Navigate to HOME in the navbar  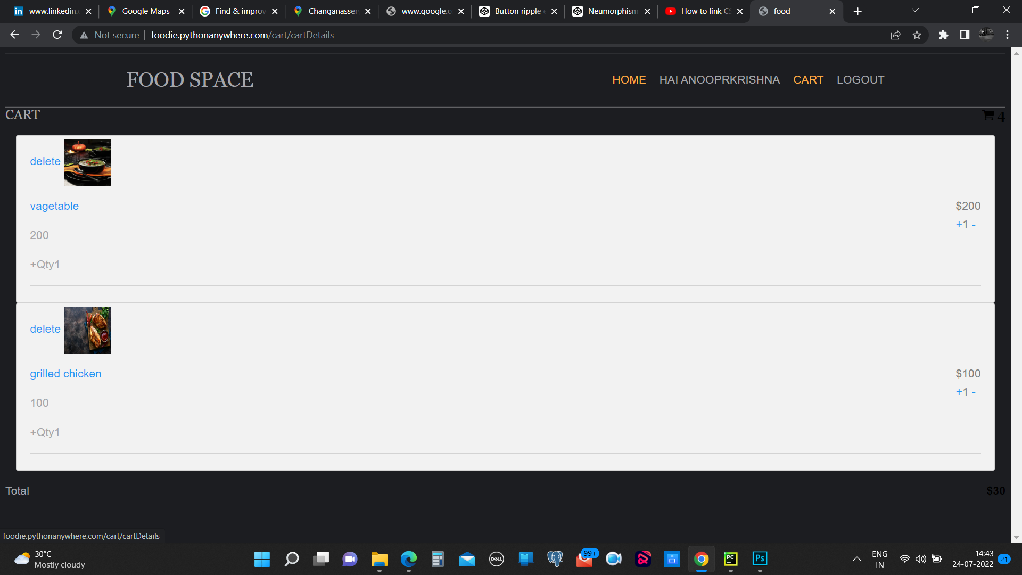click(629, 79)
